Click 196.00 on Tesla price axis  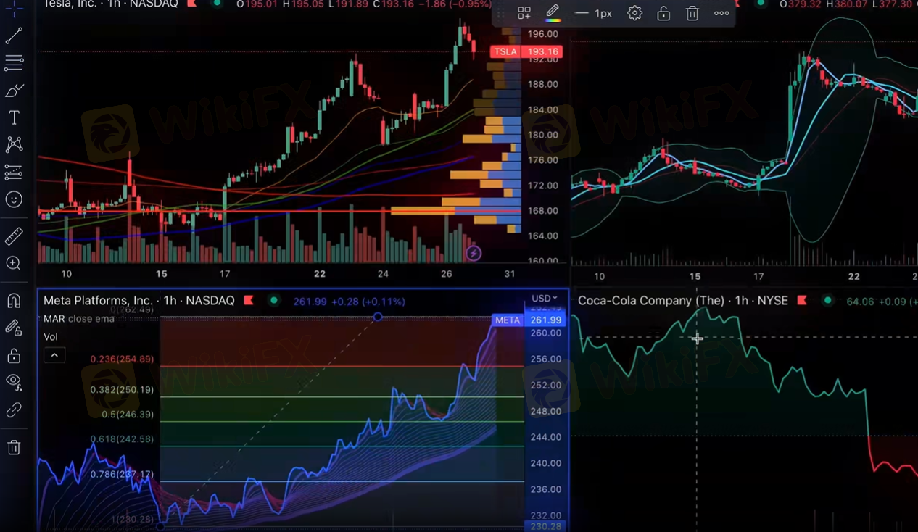[x=543, y=34]
